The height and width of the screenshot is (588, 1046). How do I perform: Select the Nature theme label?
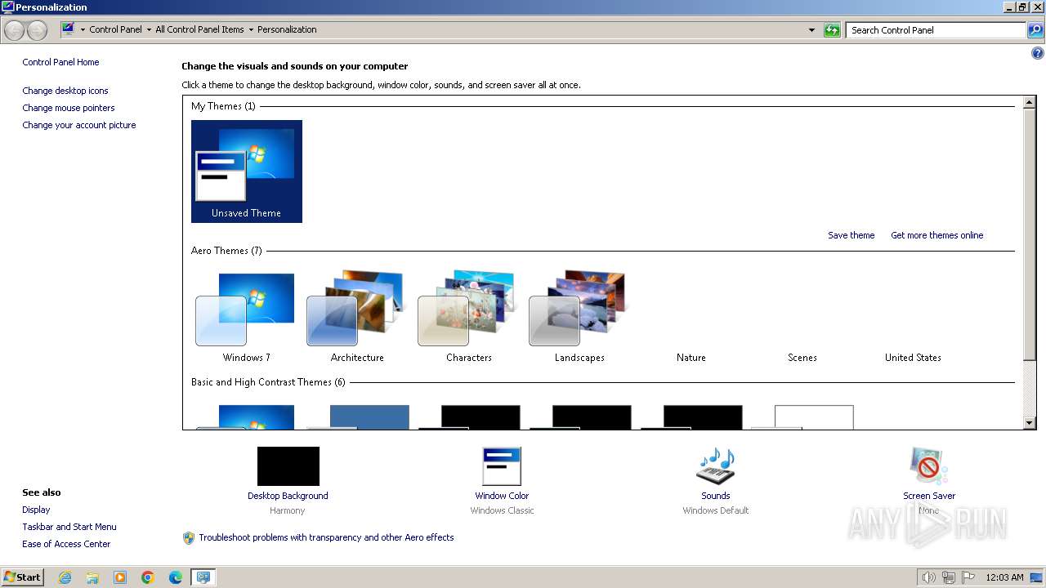tap(691, 358)
